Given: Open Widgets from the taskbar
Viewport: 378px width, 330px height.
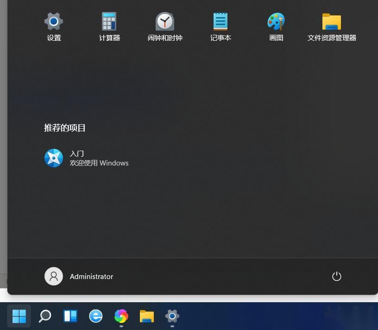Looking at the screenshot, I should click(70, 317).
